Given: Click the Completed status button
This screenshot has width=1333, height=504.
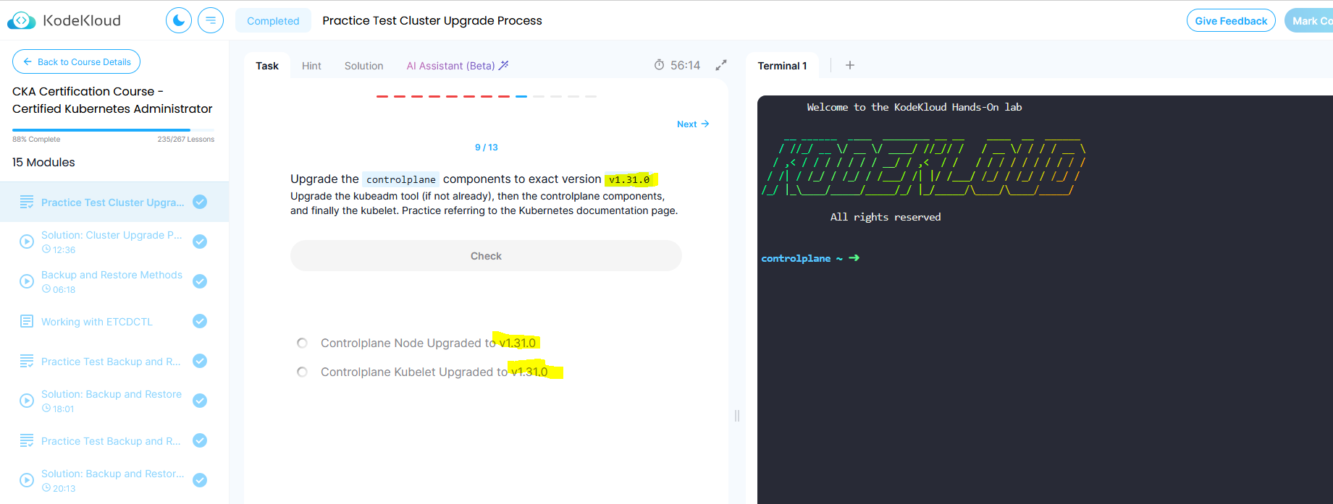Looking at the screenshot, I should click(x=273, y=21).
